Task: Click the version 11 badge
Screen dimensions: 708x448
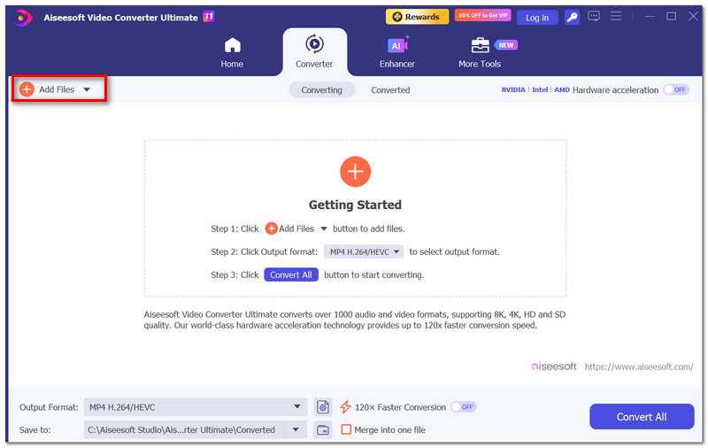Action: tap(209, 17)
